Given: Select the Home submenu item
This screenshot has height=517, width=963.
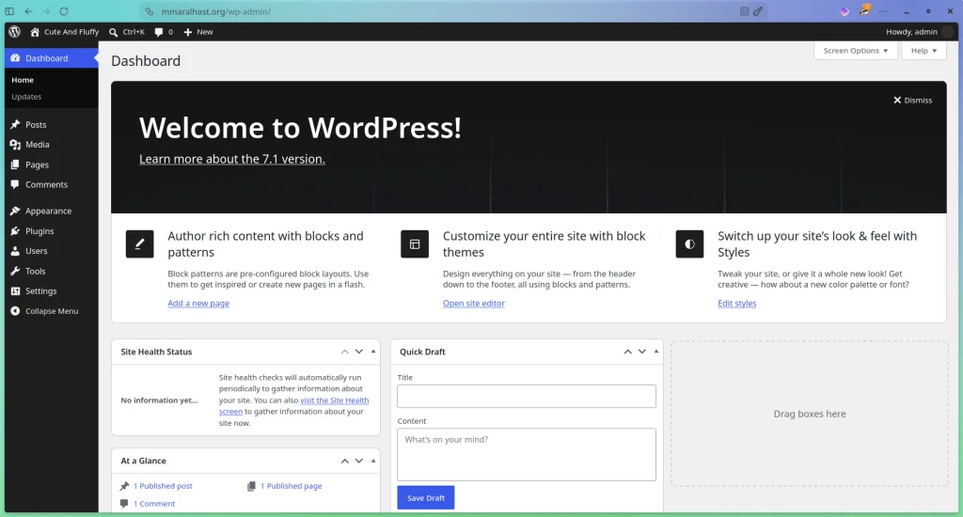Looking at the screenshot, I should pyautogui.click(x=23, y=80).
